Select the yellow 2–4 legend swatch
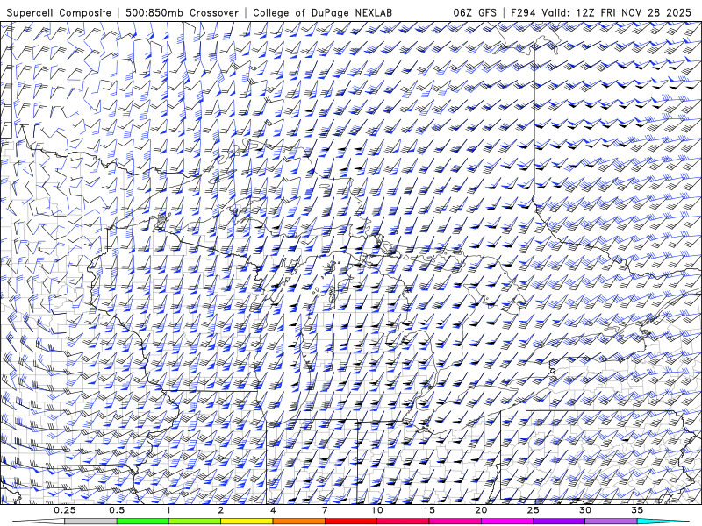 click(247, 522)
